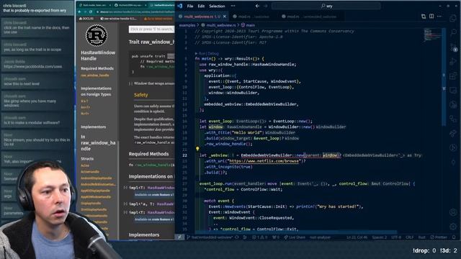Screen dimensions: 461x259
Task: Click the Synchronize Changes status bar icon
Action: pos(237,237)
